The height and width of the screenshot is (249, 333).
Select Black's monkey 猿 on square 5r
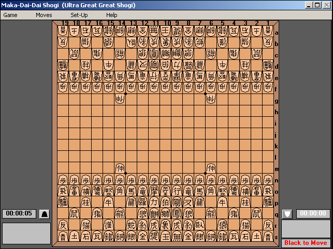pos(222,225)
